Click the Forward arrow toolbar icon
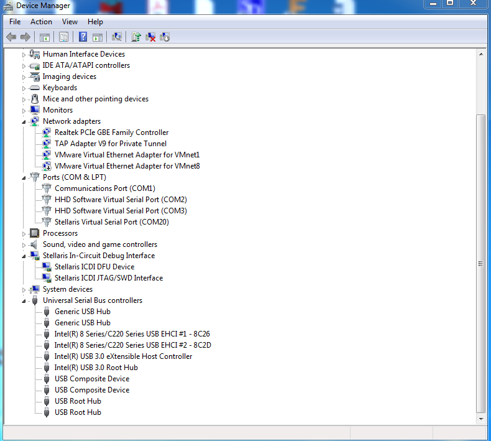 (25, 37)
